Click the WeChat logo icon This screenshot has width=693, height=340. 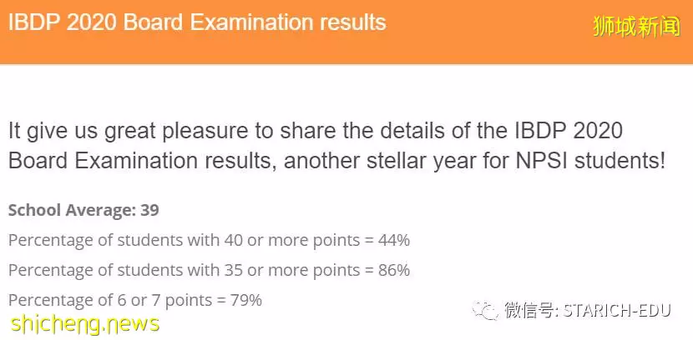click(486, 311)
